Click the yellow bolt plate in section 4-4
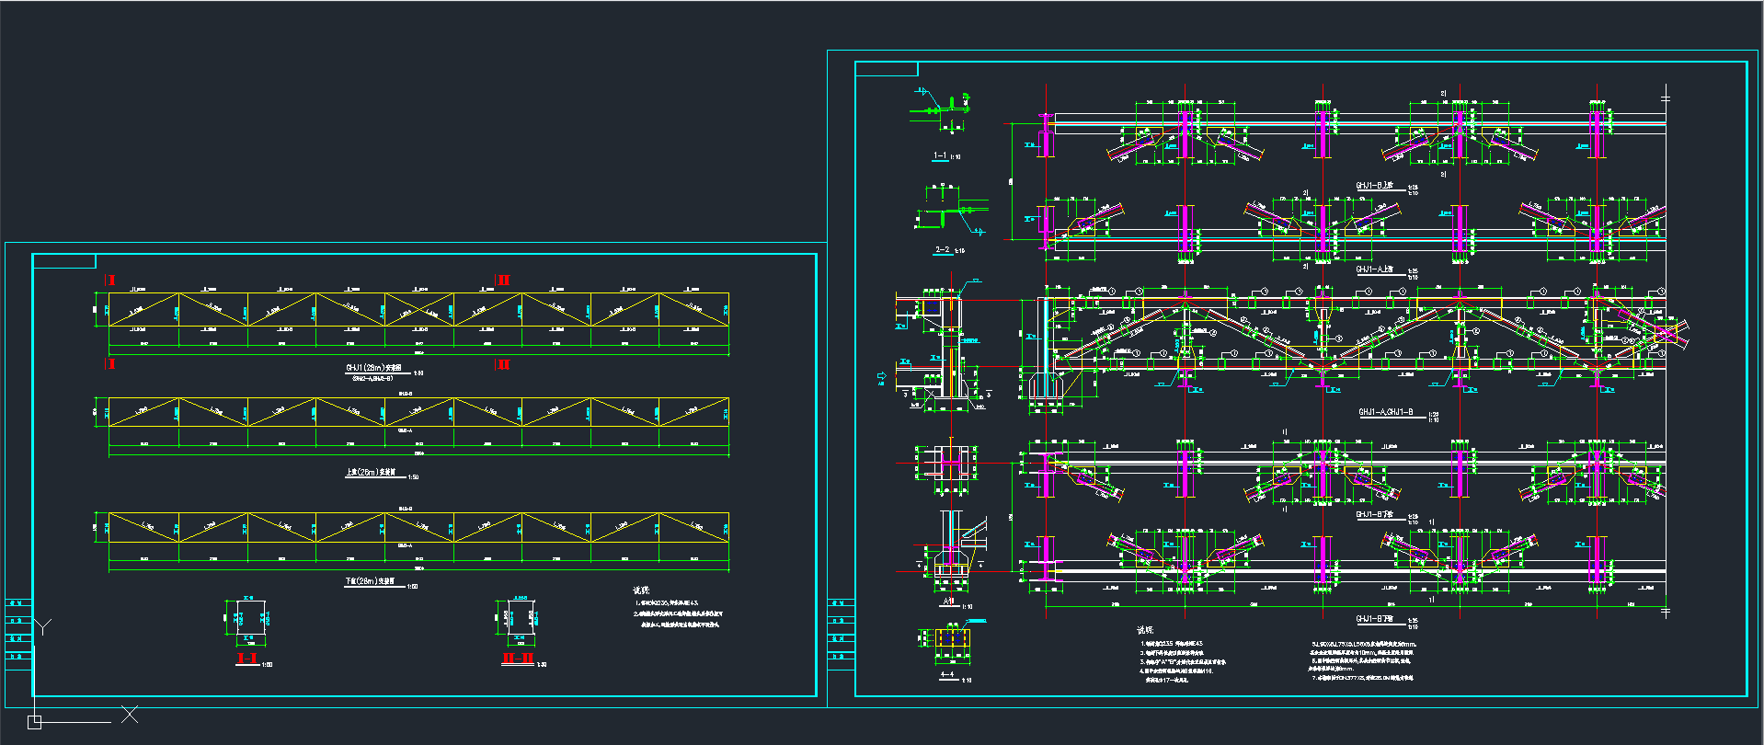The width and height of the screenshot is (1764, 745). pyautogui.click(x=953, y=639)
